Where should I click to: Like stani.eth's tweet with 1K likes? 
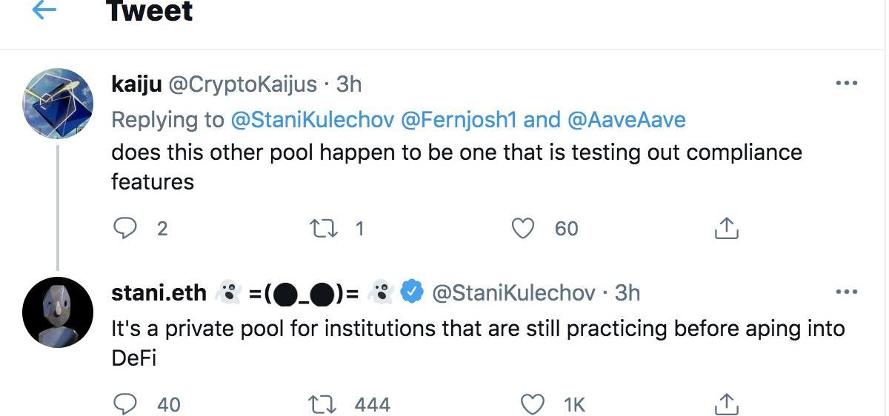[x=533, y=404]
